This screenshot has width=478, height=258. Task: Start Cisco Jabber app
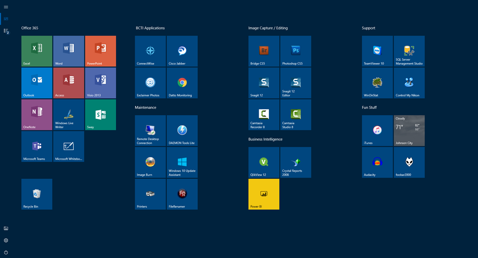click(x=182, y=51)
